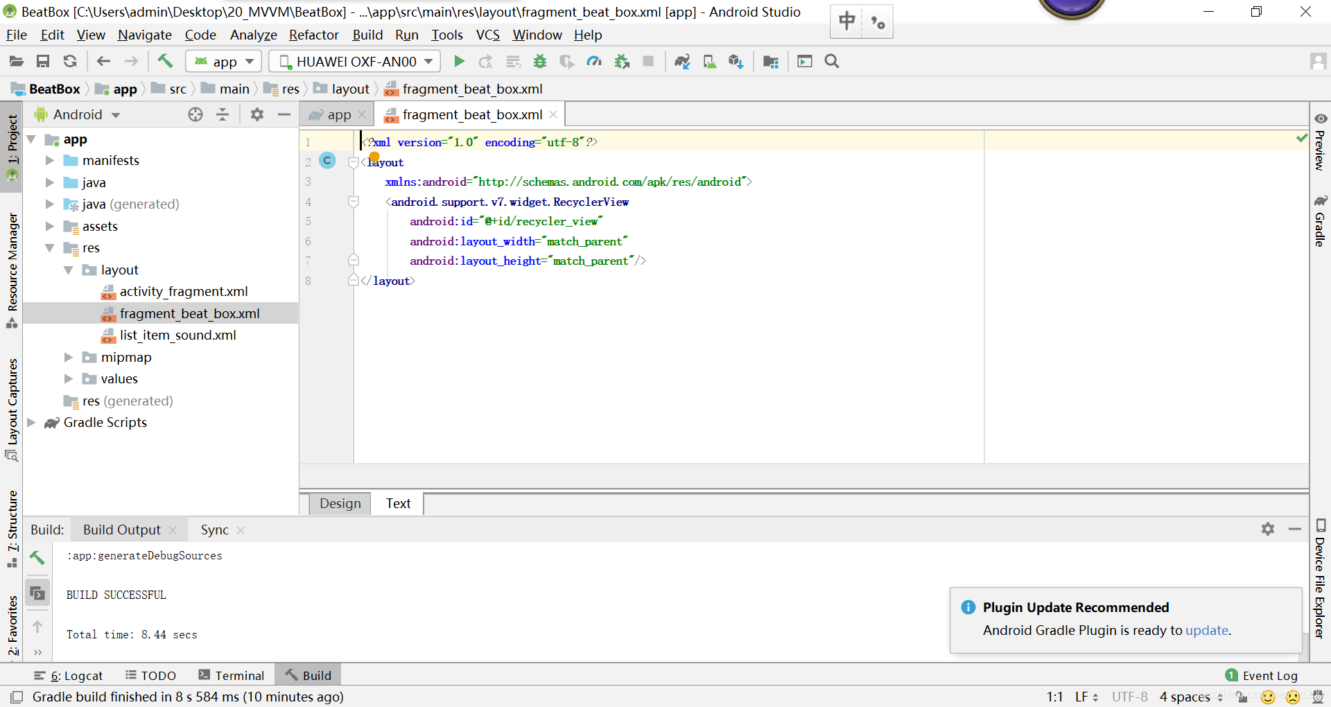This screenshot has height=707, width=1331.
Task: Open Project Structure icon
Action: point(771,62)
